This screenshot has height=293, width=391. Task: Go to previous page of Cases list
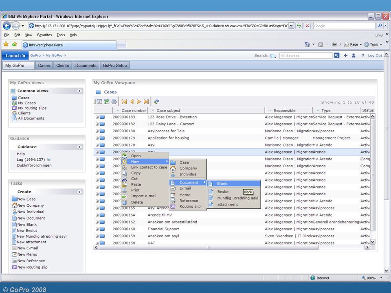point(132,101)
